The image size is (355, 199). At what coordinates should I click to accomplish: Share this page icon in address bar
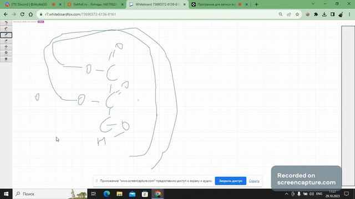[289, 14]
